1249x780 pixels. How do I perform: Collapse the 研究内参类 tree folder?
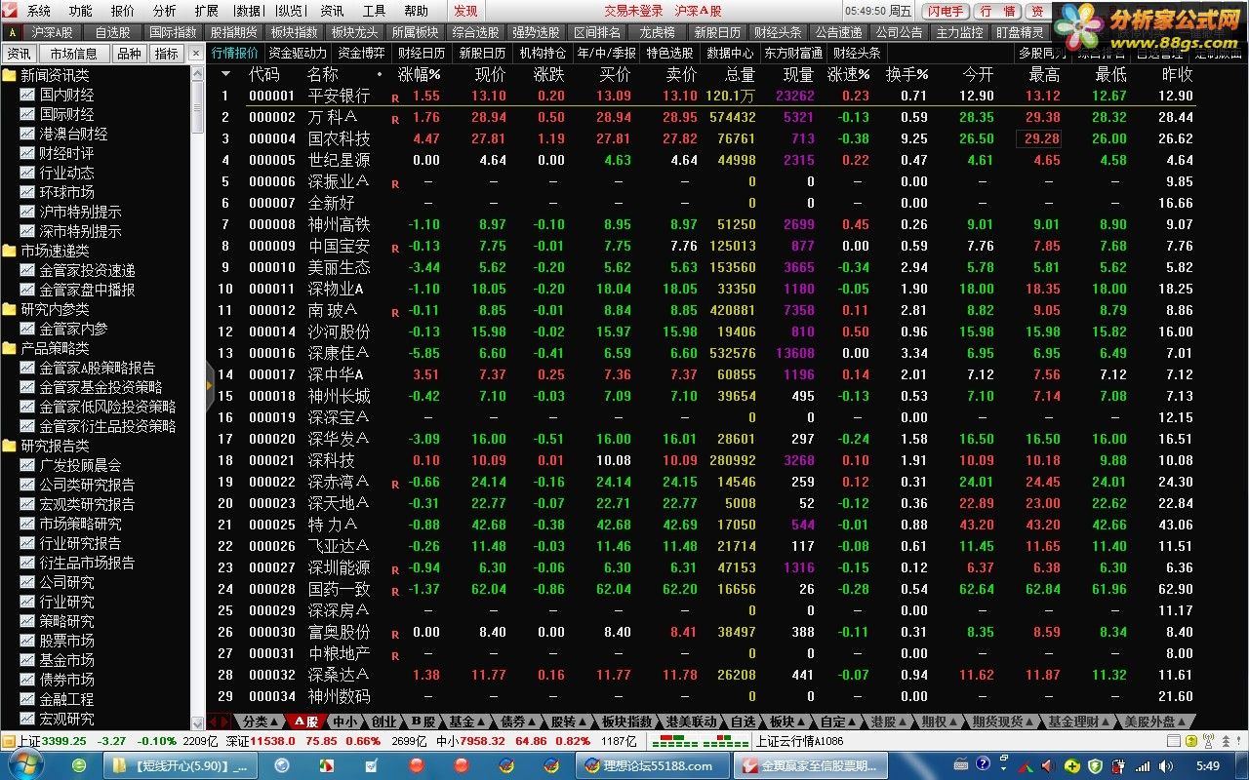click(10, 309)
